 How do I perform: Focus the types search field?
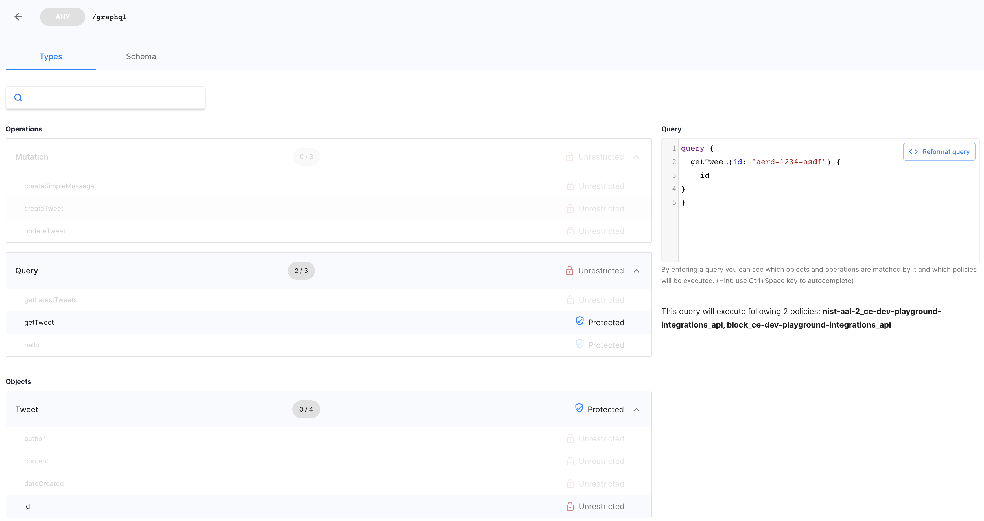pyautogui.click(x=106, y=98)
